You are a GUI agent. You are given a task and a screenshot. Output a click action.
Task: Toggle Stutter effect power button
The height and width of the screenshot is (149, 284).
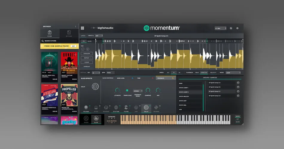[120, 106]
